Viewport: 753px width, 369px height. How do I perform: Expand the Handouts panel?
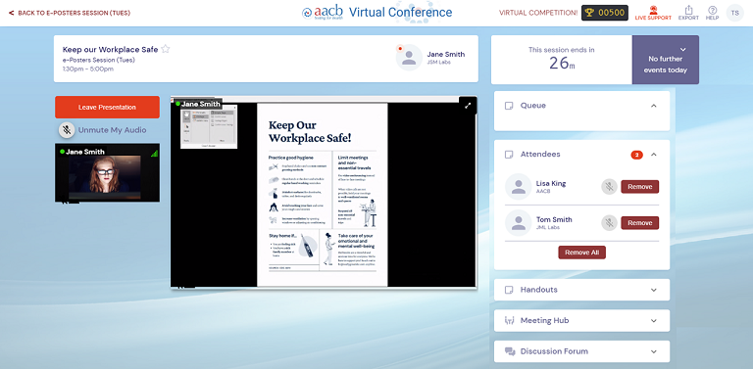click(653, 290)
